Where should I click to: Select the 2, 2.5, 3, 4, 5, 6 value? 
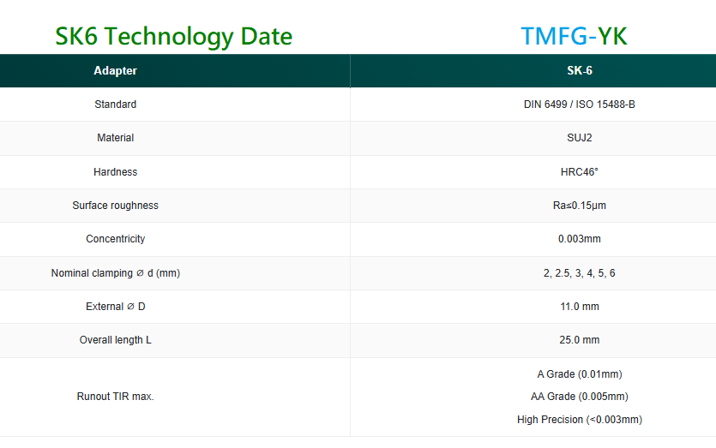[579, 273]
